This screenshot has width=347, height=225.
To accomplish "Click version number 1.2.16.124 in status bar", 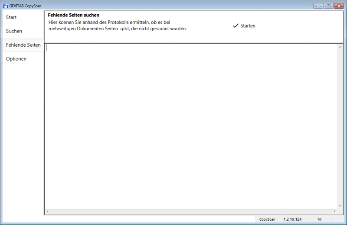I will point(292,219).
